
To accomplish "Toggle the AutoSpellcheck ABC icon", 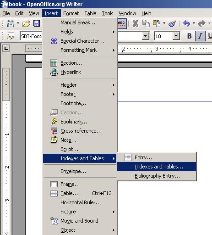I will coord(122,24).
